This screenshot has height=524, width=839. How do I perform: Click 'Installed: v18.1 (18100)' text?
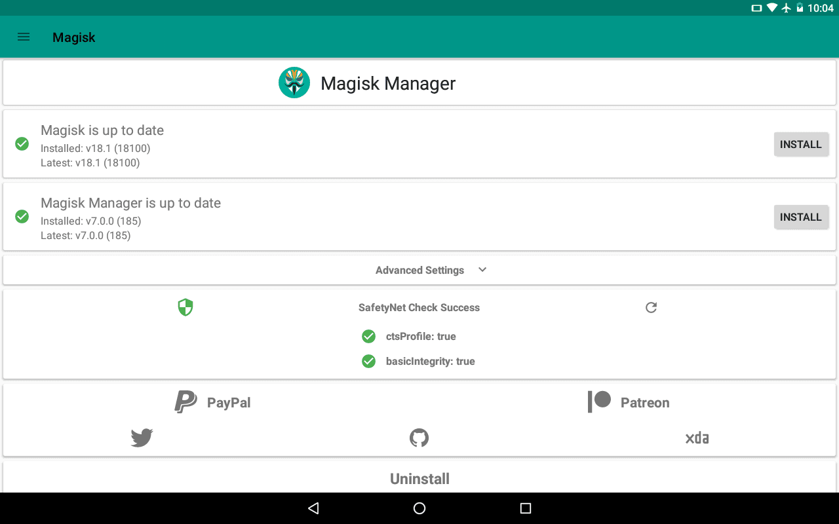pyautogui.click(x=96, y=149)
